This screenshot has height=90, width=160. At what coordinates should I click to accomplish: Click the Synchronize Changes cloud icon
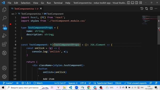17,83
